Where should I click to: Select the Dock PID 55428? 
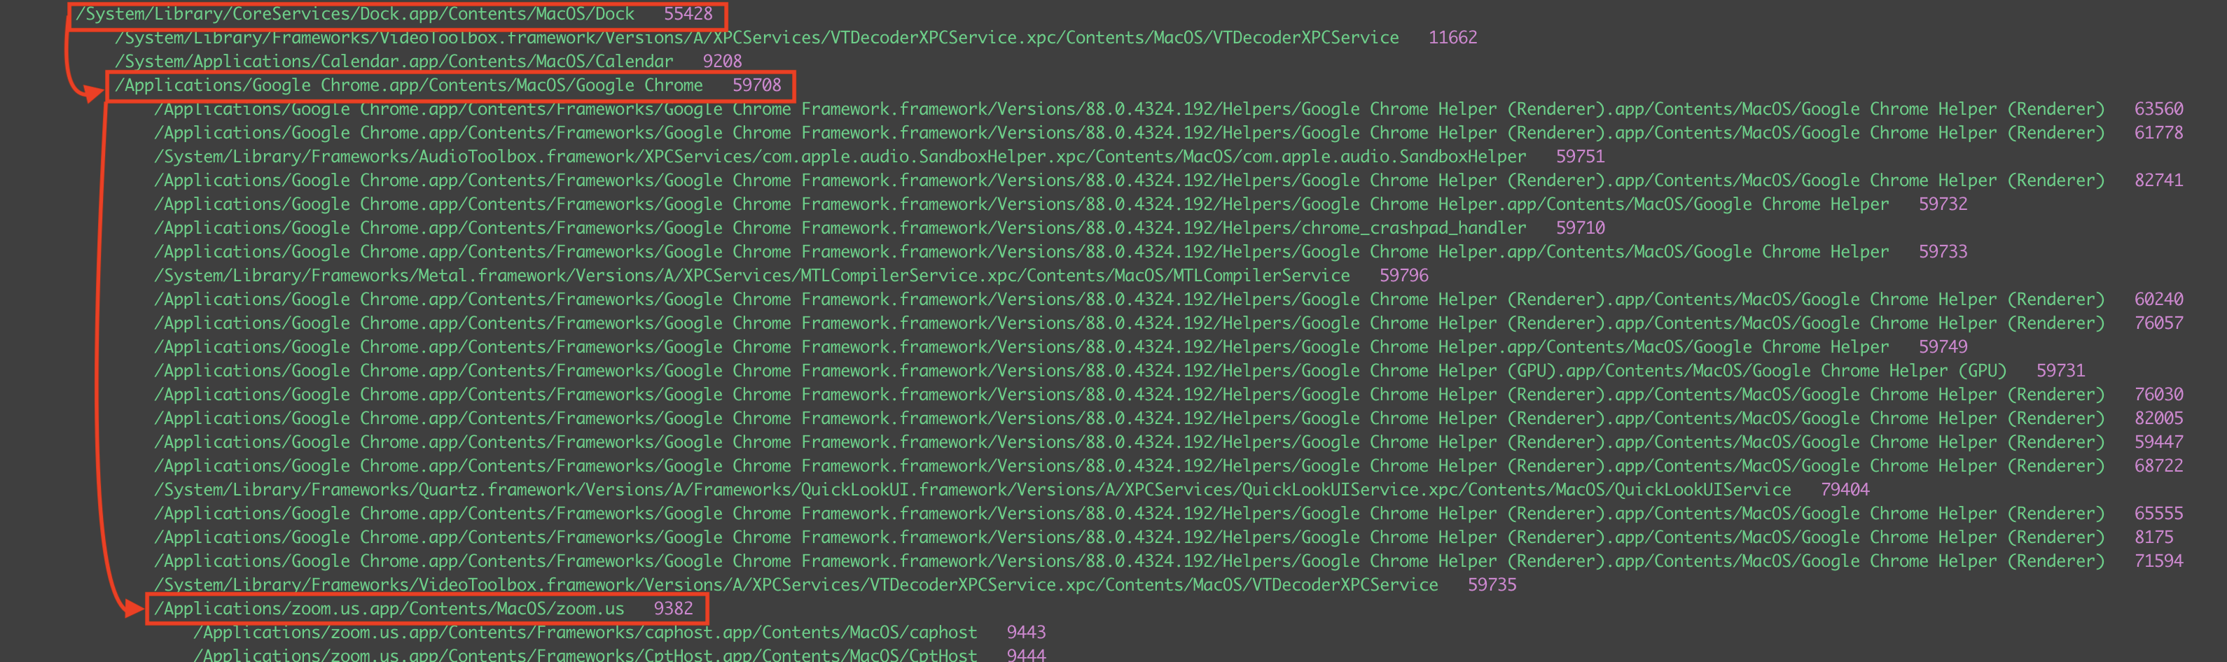tap(688, 14)
